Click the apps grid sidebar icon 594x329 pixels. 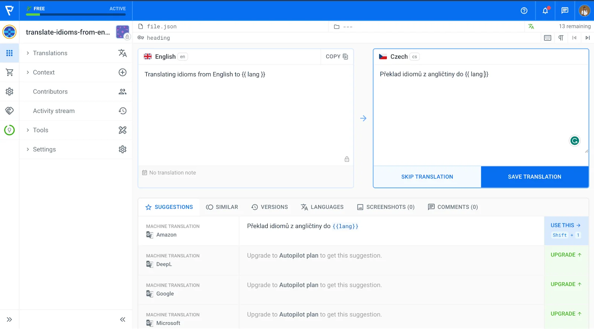[x=10, y=53]
